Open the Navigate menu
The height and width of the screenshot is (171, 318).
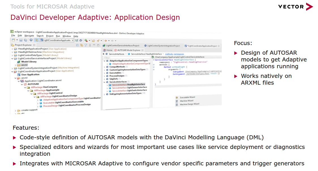pos(29,36)
